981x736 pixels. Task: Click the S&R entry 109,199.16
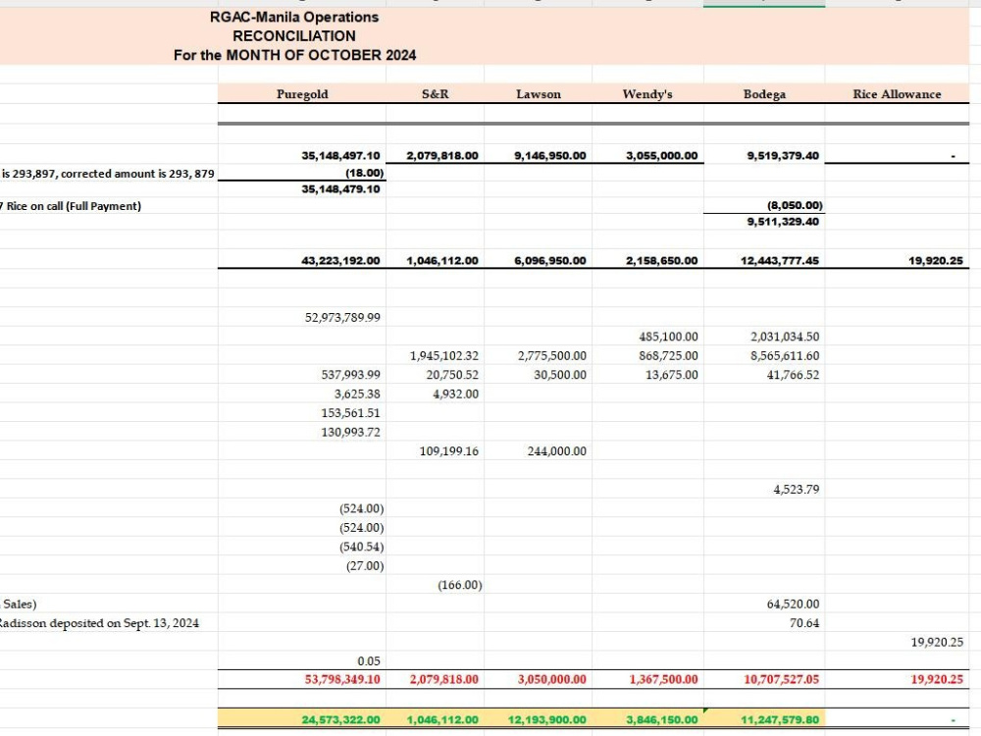point(449,451)
